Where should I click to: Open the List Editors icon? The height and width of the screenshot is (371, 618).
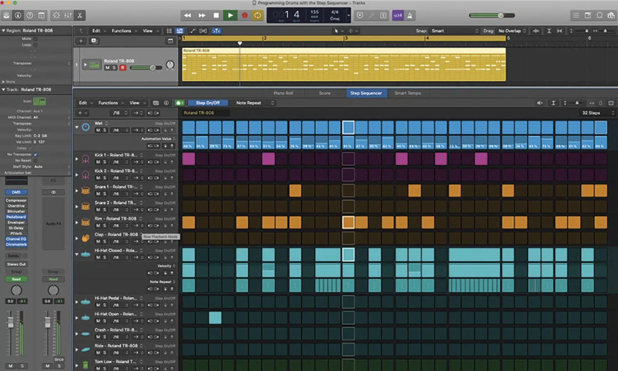576,15
